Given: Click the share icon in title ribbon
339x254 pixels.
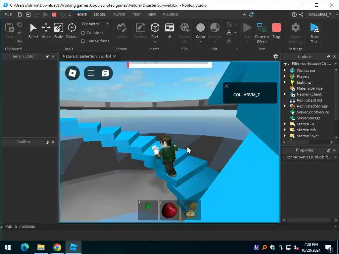Looking at the screenshot, I should (x=301, y=15).
